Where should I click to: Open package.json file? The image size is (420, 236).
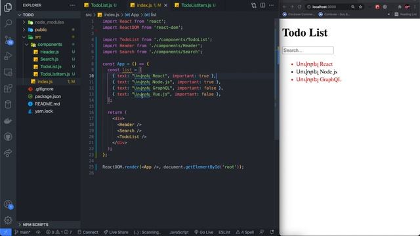point(48,96)
